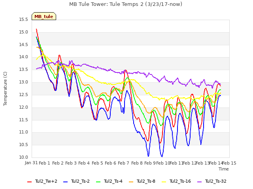
Task: Select the Tul2_Ts-16 legend label
Action: coord(180,181)
